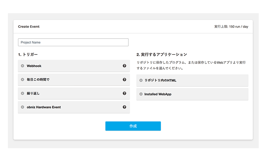Click the Create Event panel title
Image resolution: width=264 pixels, height=168 pixels.
[29, 27]
